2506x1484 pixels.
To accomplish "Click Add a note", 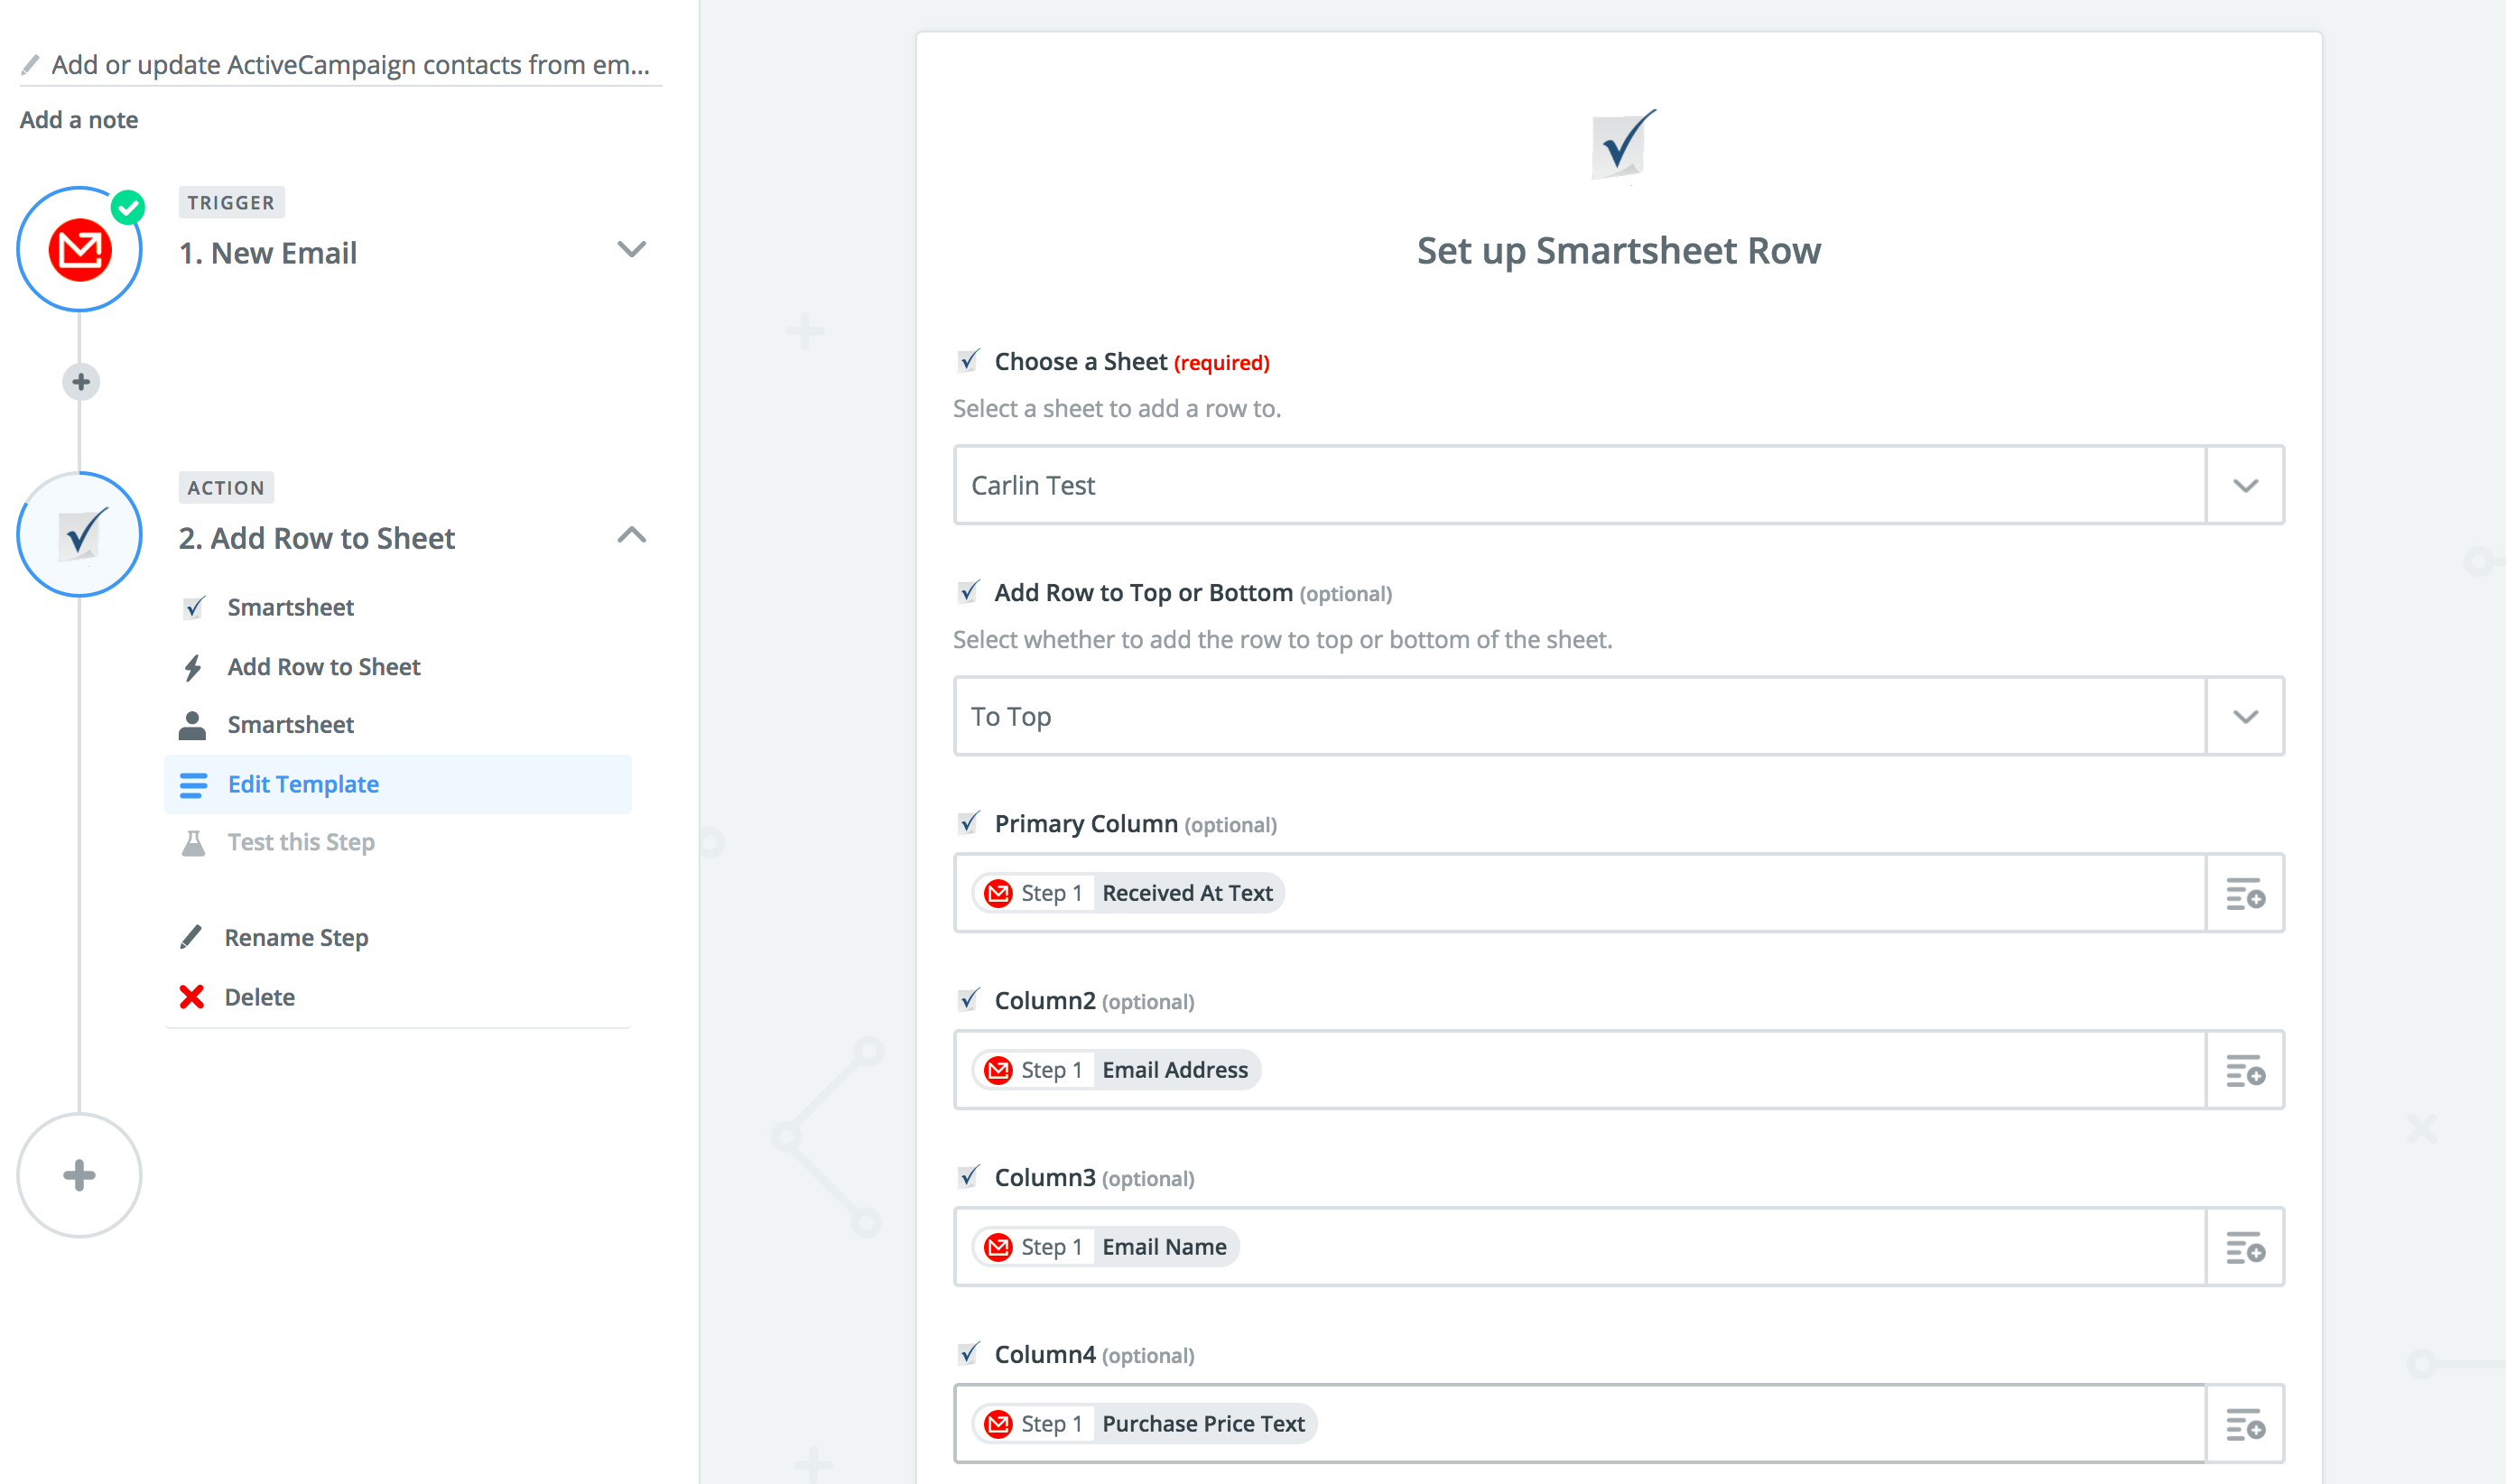I will coord(79,120).
